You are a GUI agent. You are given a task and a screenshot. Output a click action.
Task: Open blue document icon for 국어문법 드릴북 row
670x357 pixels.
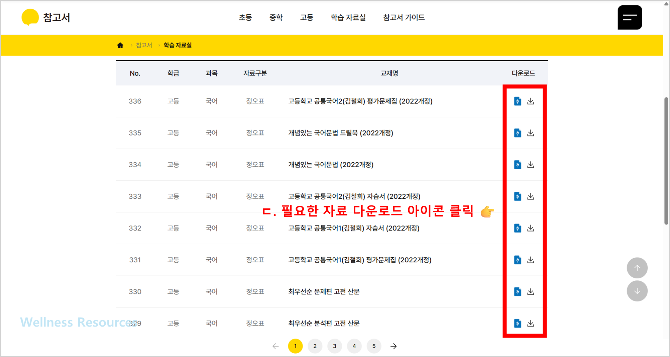(x=518, y=133)
